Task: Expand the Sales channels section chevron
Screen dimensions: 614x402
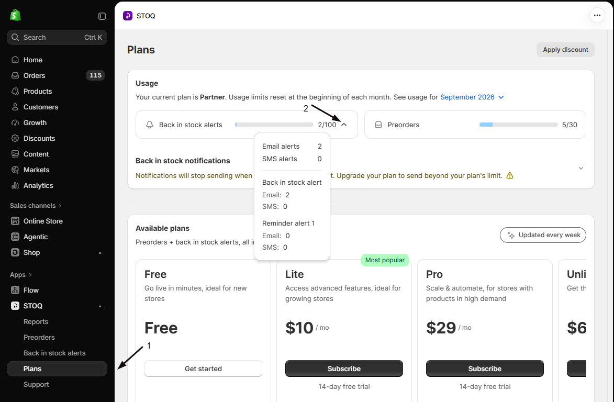Action: pyautogui.click(x=60, y=206)
